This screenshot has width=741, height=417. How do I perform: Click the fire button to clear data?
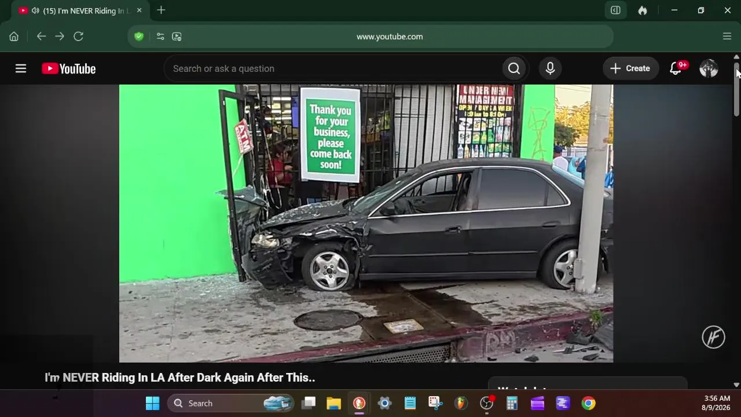coord(643,10)
